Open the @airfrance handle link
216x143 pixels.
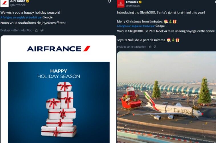(18, 5)
